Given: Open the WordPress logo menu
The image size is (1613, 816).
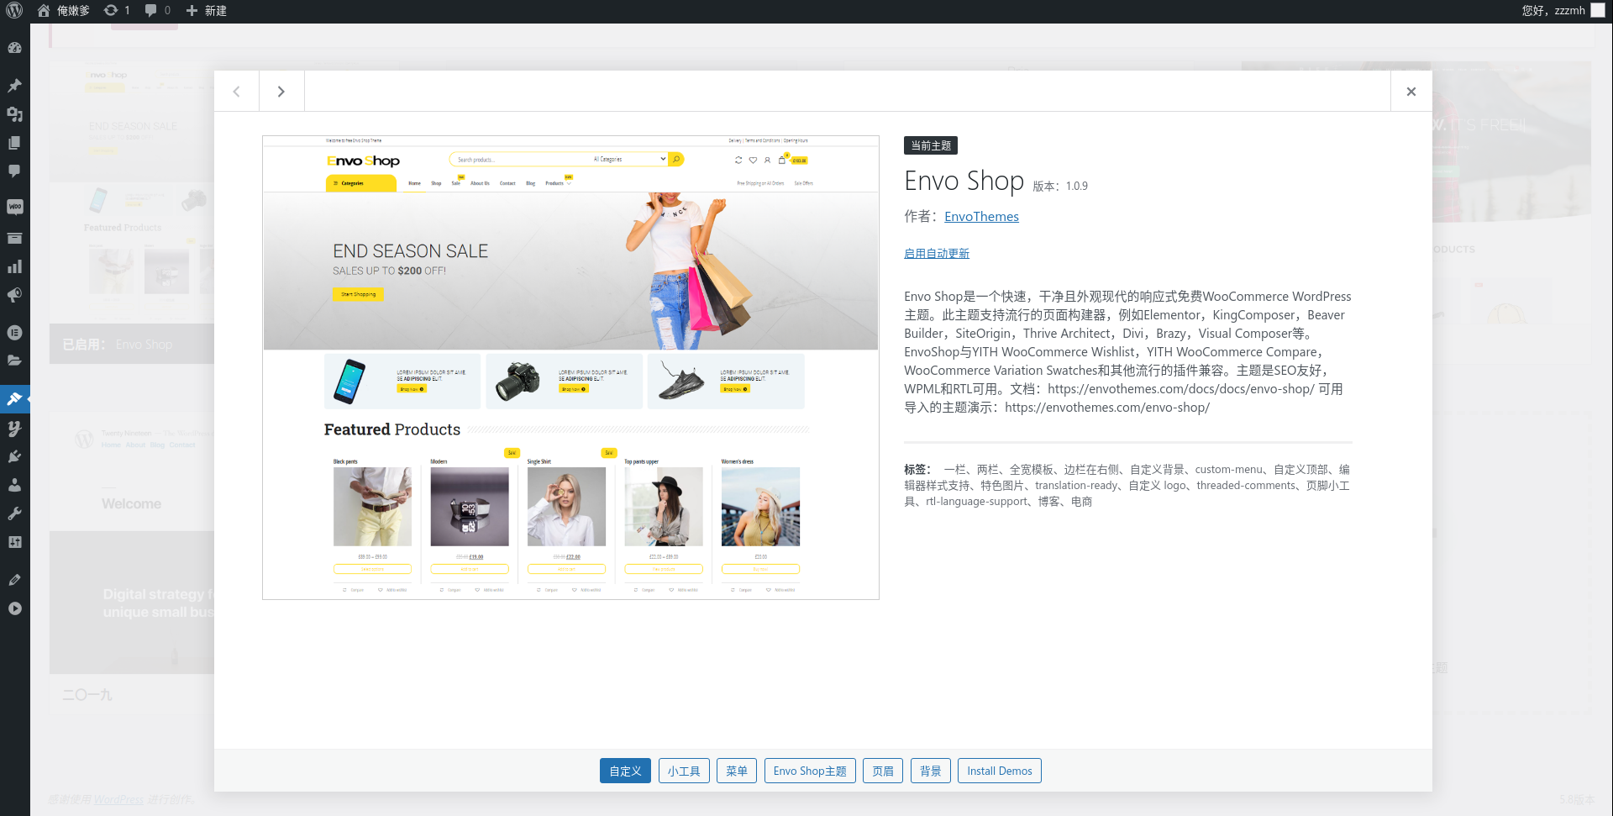Looking at the screenshot, I should point(14,10).
